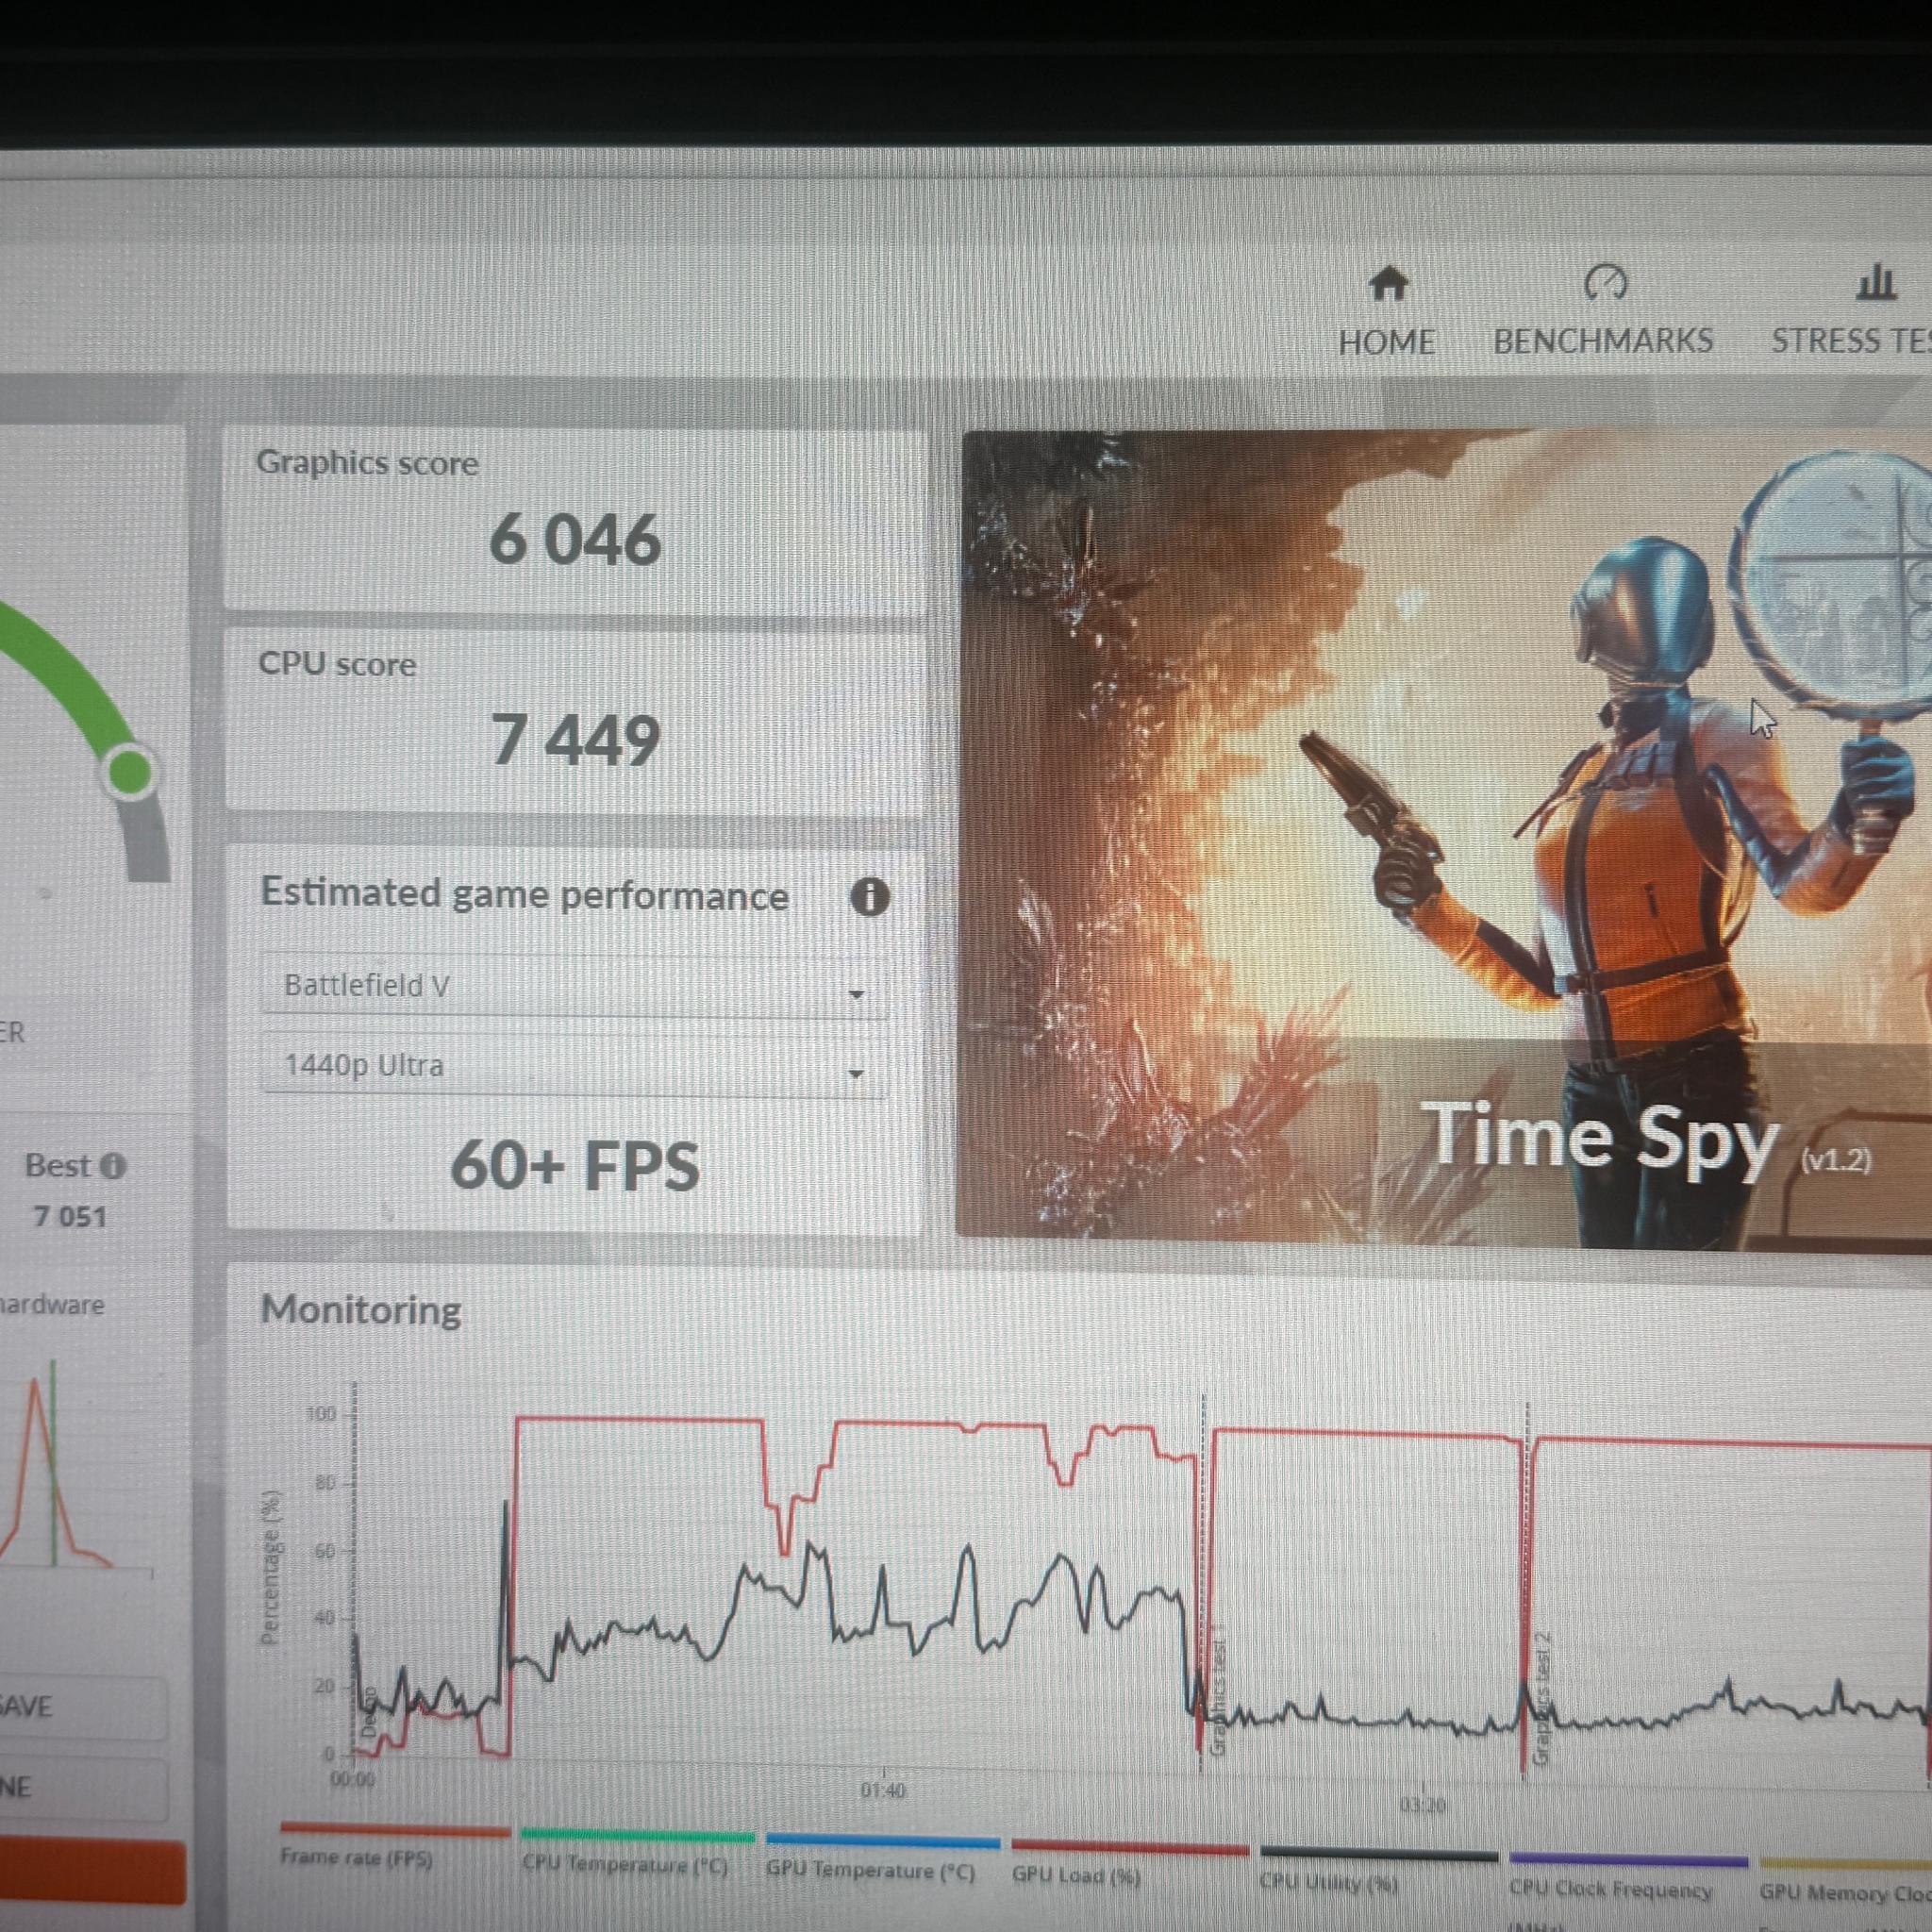Screen dimensions: 1932x1932
Task: Click the Monitoring section heading
Action: tap(361, 1310)
